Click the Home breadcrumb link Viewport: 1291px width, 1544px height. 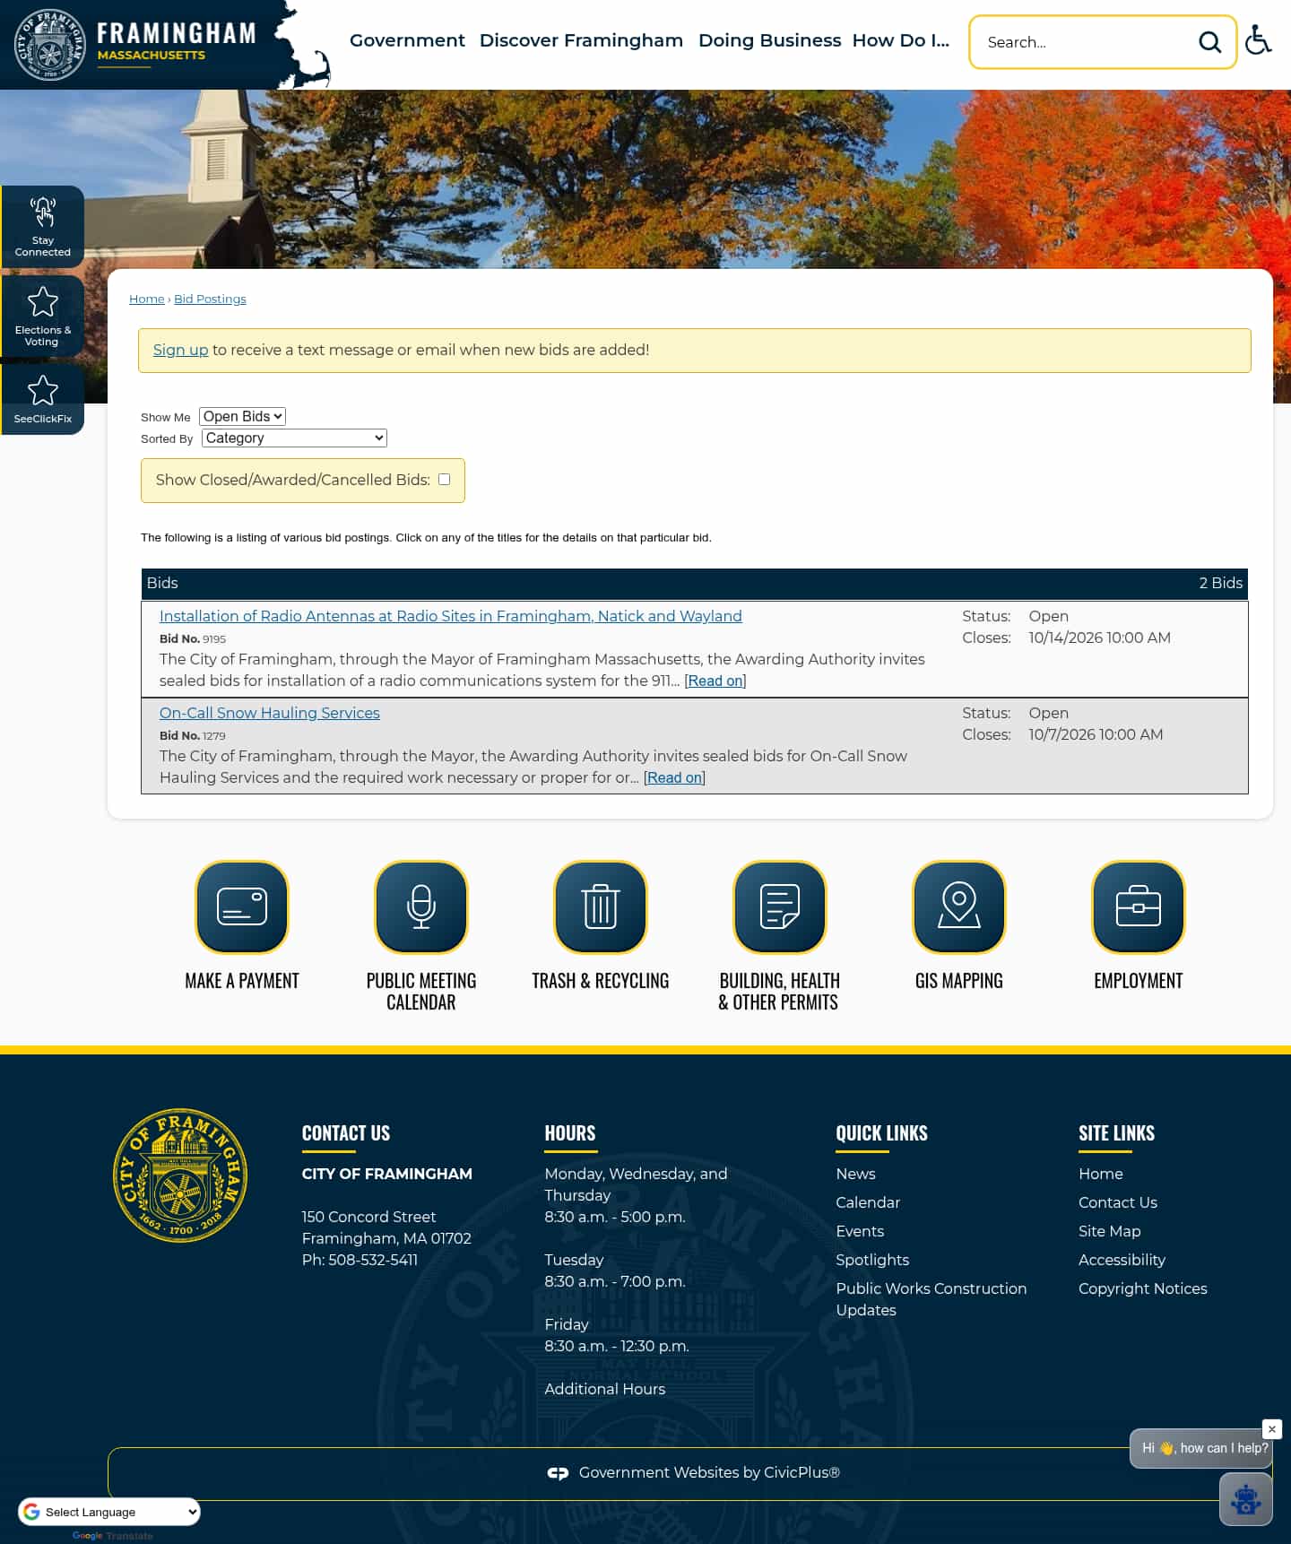pyautogui.click(x=147, y=299)
